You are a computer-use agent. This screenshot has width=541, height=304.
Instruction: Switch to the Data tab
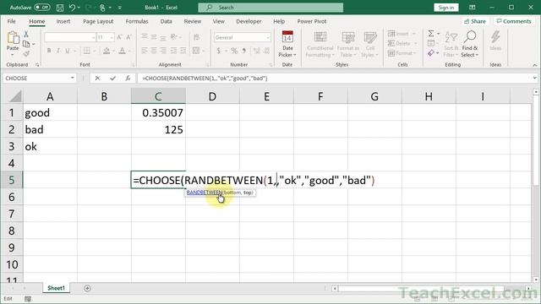point(166,21)
